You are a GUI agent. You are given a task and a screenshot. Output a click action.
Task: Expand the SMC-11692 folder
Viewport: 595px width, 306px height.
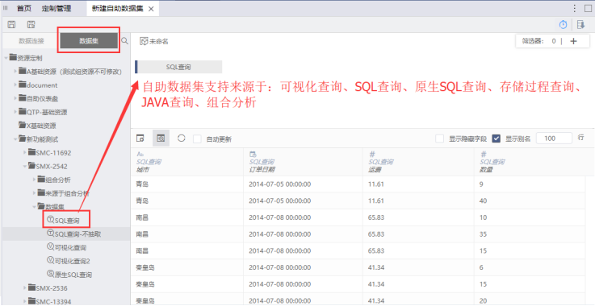pyautogui.click(x=25, y=152)
